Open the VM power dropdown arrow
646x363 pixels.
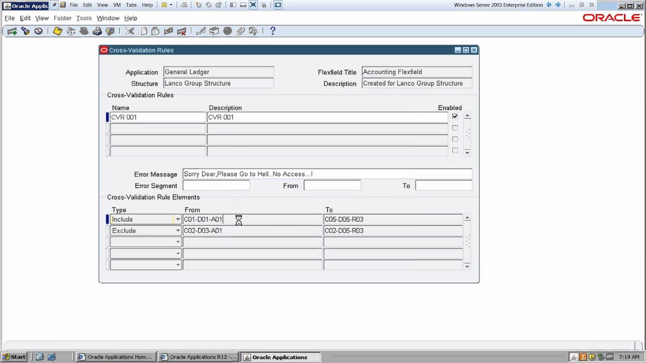171,5
